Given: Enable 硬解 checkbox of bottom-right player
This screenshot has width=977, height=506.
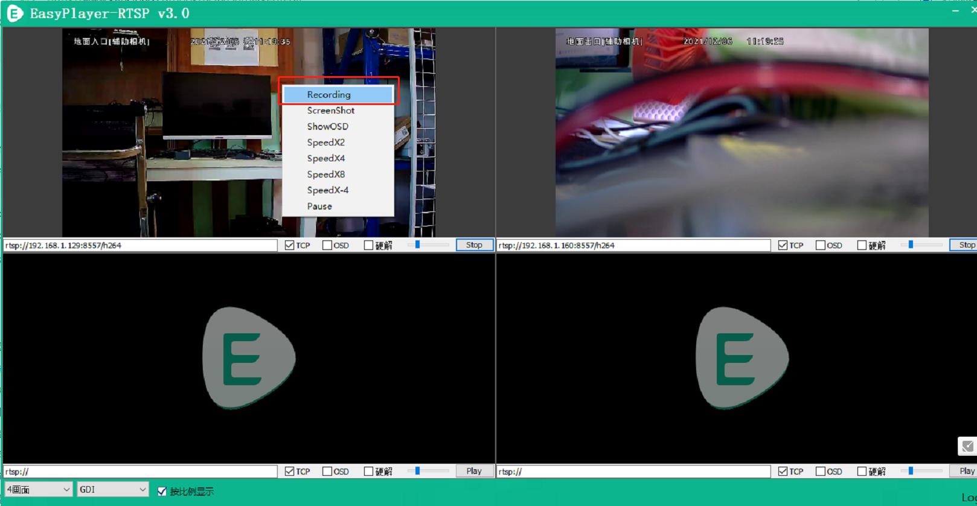Looking at the screenshot, I should (862, 472).
